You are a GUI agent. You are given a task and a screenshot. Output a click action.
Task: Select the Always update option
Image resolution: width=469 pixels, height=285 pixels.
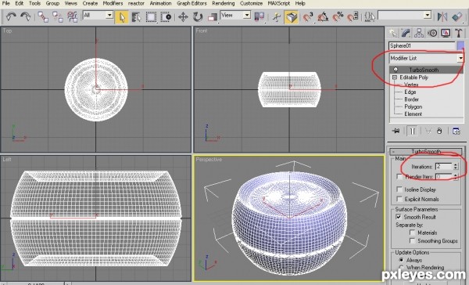(x=401, y=260)
